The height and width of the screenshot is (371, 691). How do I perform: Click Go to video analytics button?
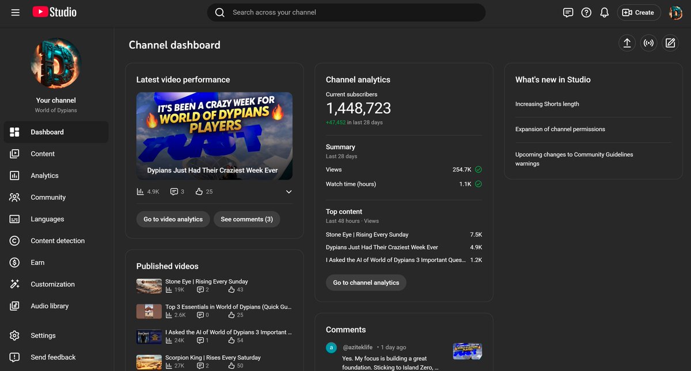click(173, 219)
